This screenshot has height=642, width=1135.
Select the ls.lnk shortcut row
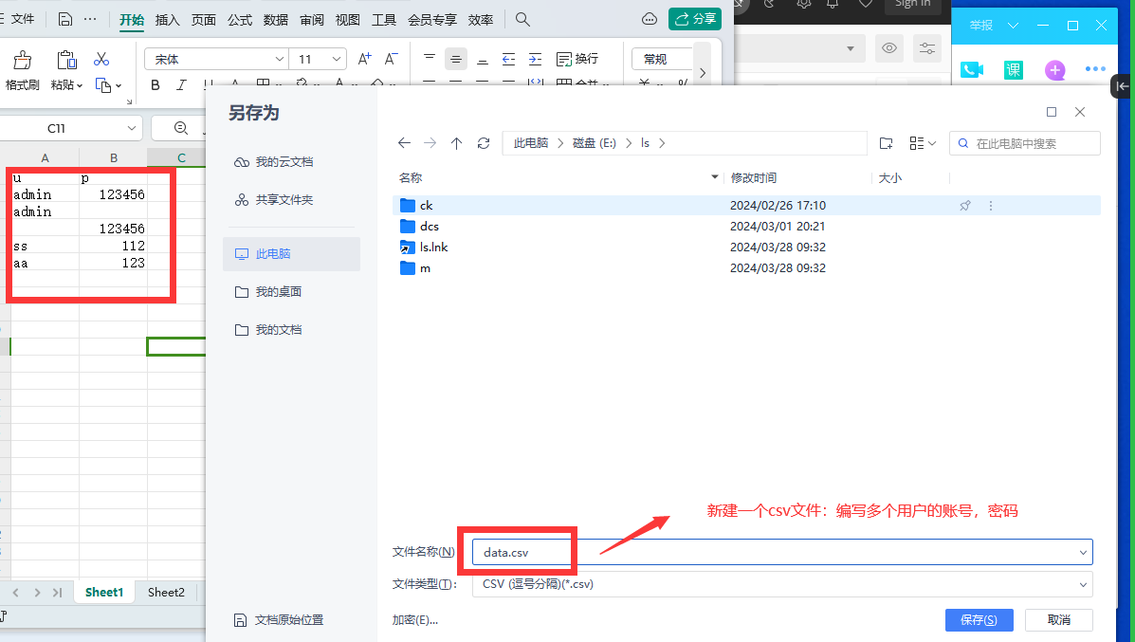[746, 248]
